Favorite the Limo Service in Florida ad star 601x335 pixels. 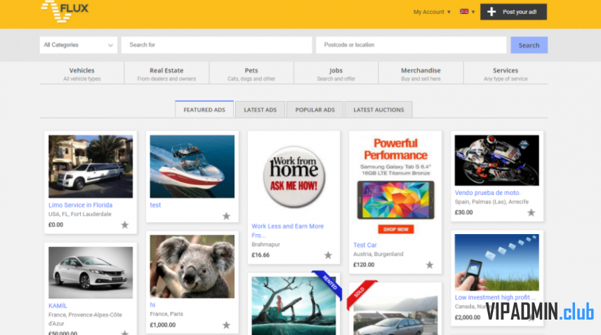[125, 225]
